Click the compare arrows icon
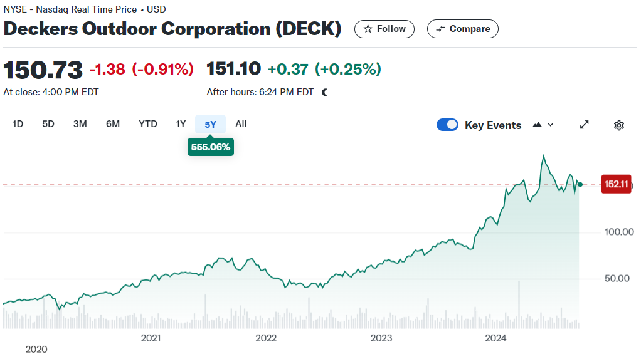The image size is (641, 354). tap(440, 29)
